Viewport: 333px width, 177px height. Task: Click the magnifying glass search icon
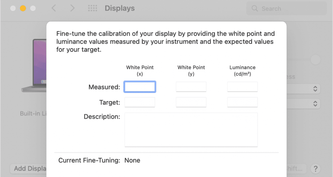point(254,9)
